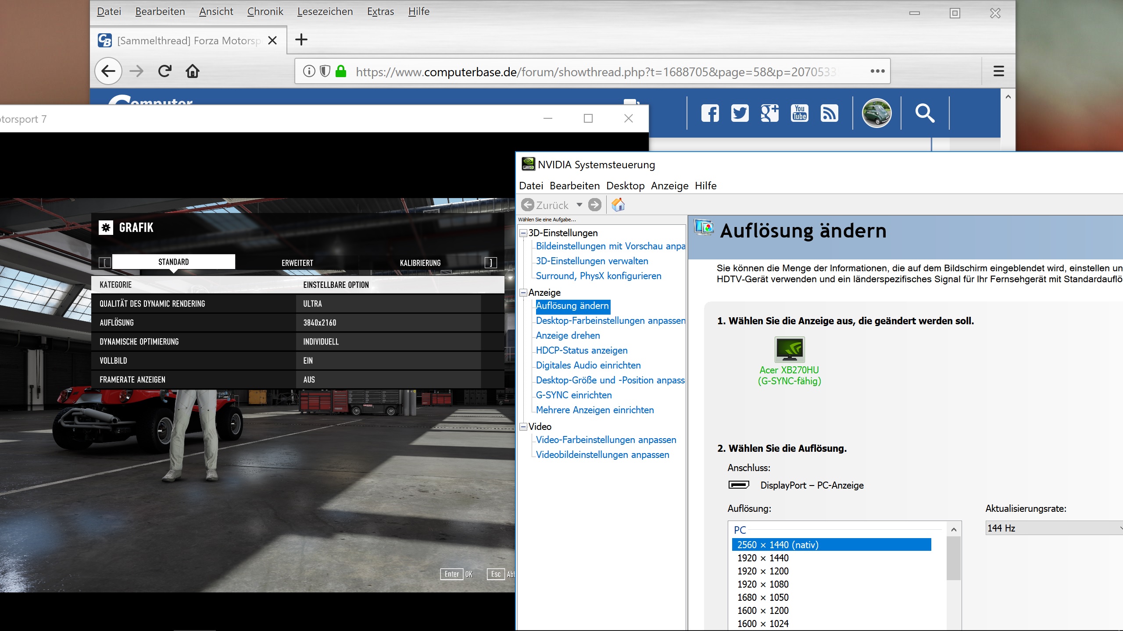Open the Aktualisierungsrate 144 Hz dropdown
Screen dimensions: 1123x631
click(x=1053, y=528)
